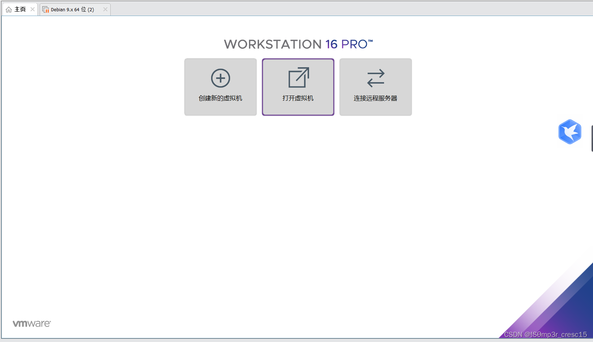Close the 主页 tab
Image resolution: width=593 pixels, height=342 pixels.
tap(32, 9)
